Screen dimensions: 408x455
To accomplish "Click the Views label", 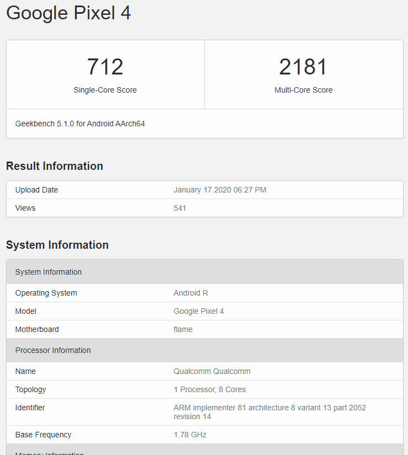I will point(25,208).
